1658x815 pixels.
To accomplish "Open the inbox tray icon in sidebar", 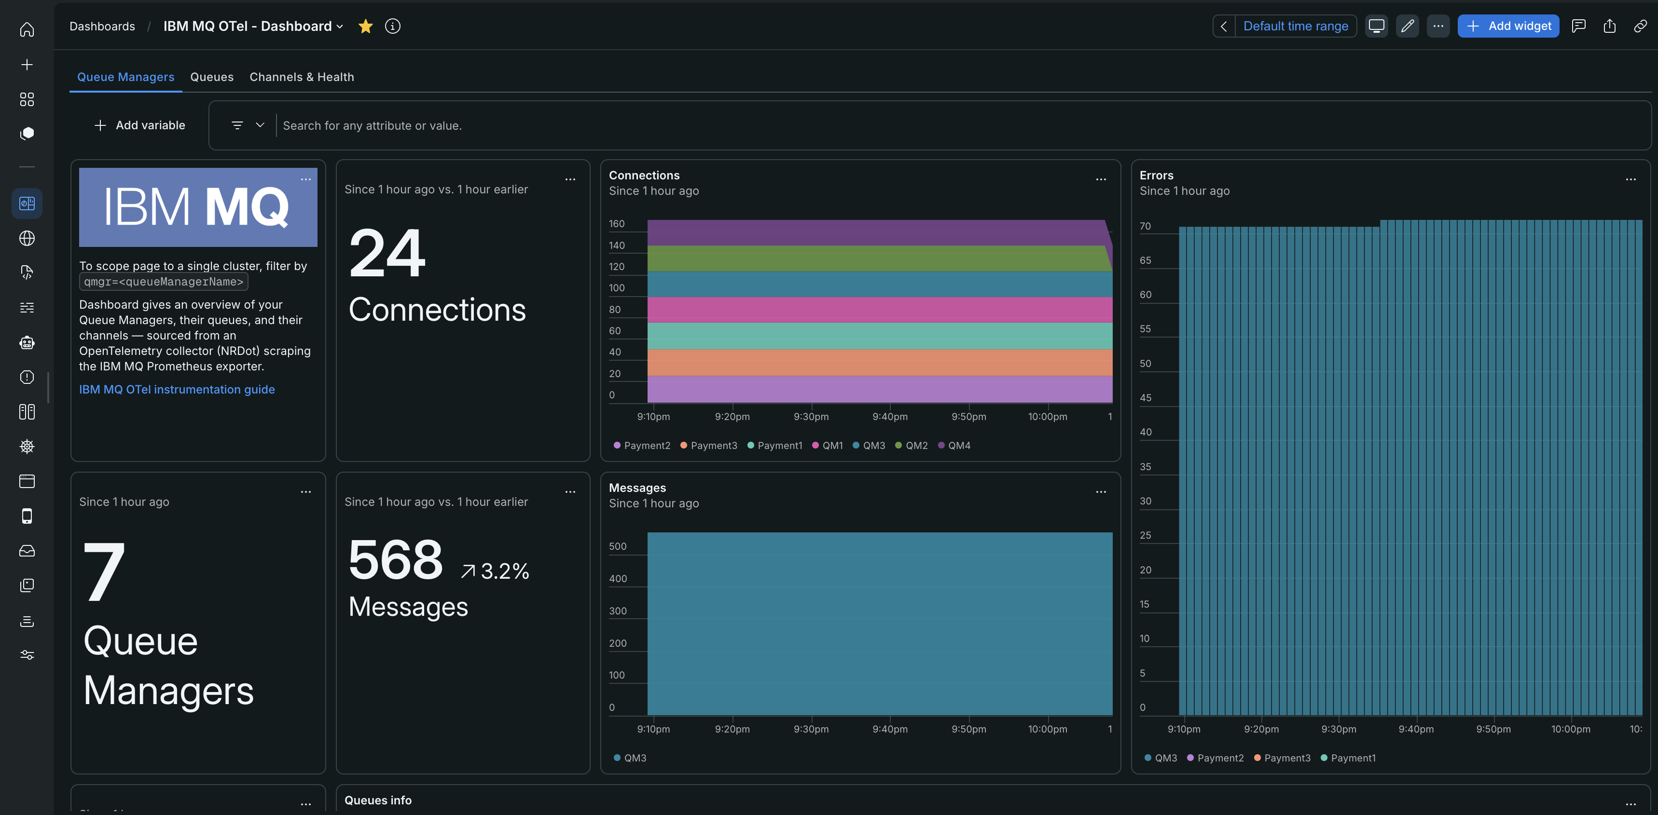I will tap(27, 551).
